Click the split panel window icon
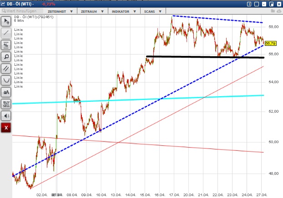Image resolution: width=283 pixels, height=198 pixels. (x=249, y=4)
